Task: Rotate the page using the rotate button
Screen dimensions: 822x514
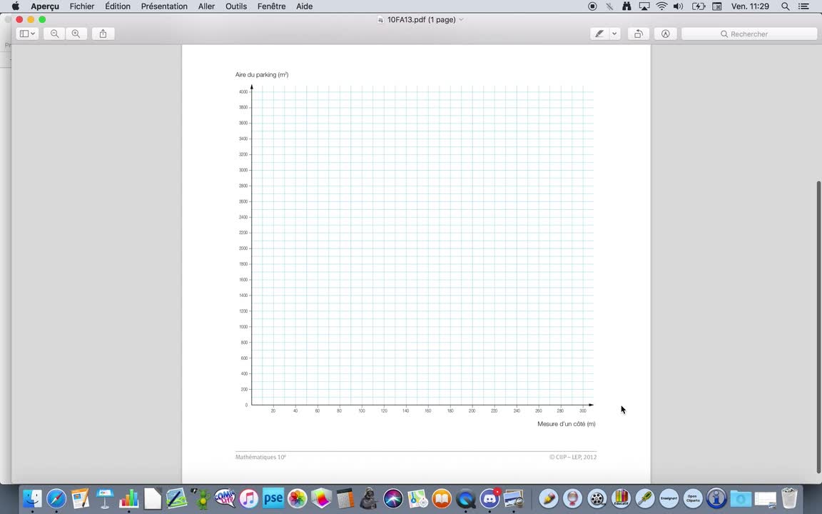Action: coord(639,34)
